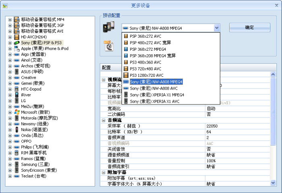The width and height of the screenshot is (282, 193).
Task: Click the Nokia phone icon in tree
Action: tap(17, 129)
